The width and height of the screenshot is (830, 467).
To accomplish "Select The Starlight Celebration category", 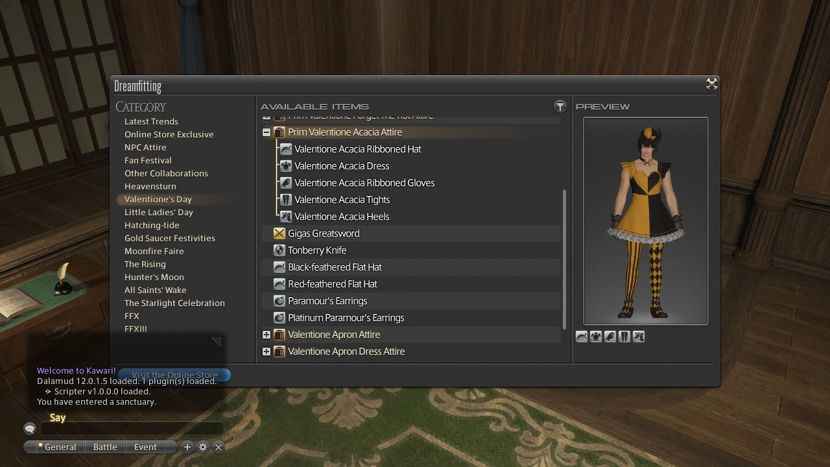I will click(174, 303).
